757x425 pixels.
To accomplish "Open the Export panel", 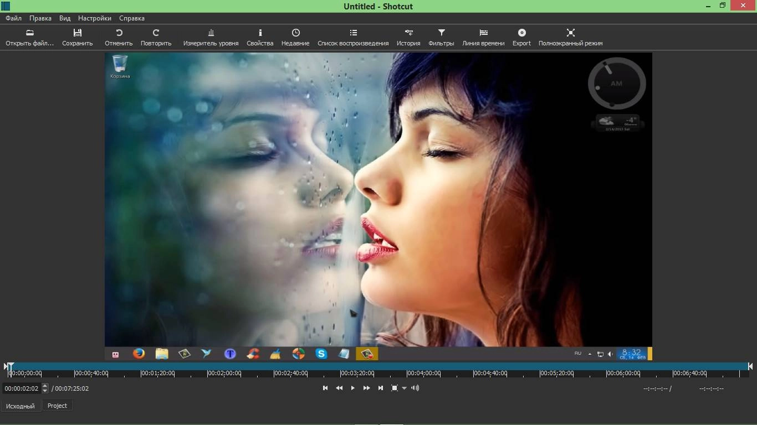I will point(521,38).
